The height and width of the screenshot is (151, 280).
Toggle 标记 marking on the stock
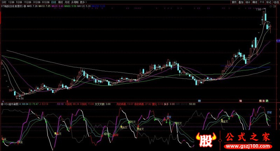pos(268,2)
